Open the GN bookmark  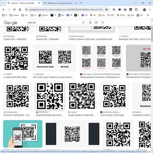[x=140, y=15]
